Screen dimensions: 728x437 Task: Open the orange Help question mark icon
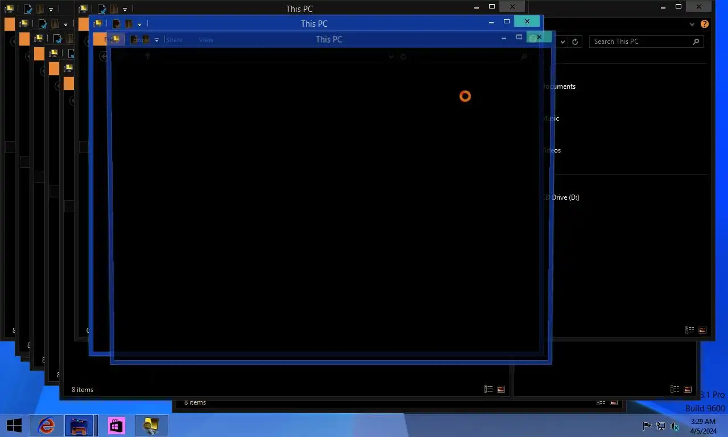pos(705,24)
